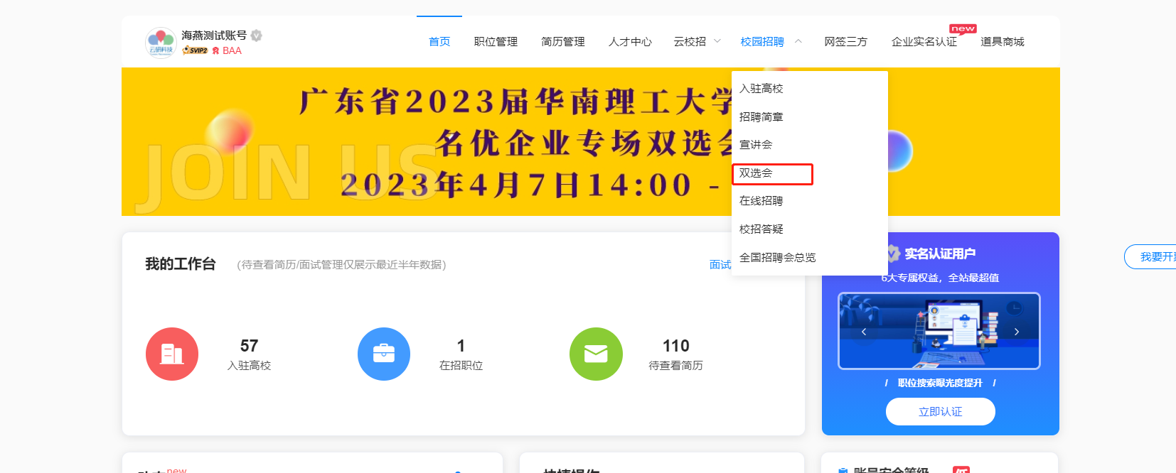Image resolution: width=1176 pixels, height=473 pixels.
Task: Open 网签三方 page
Action: click(846, 42)
